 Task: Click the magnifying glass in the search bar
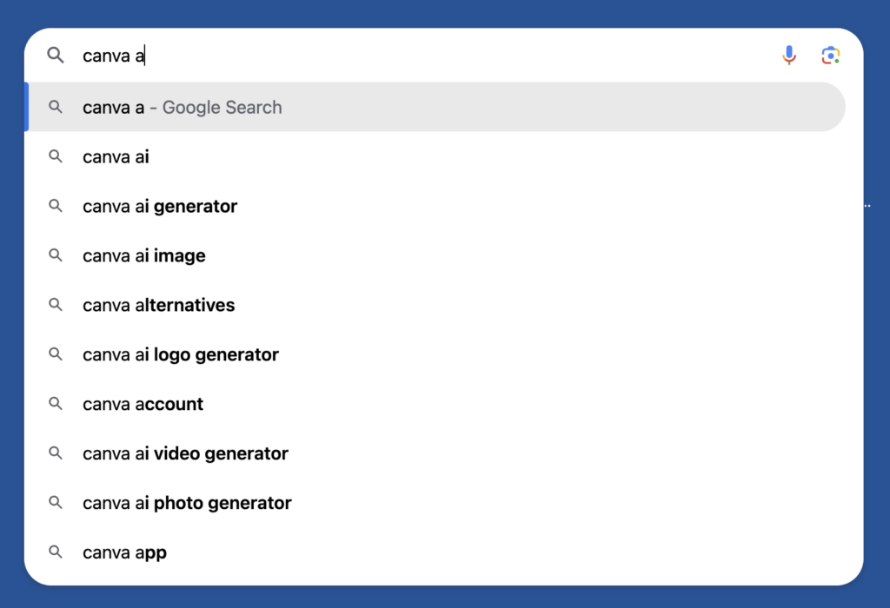pyautogui.click(x=55, y=55)
